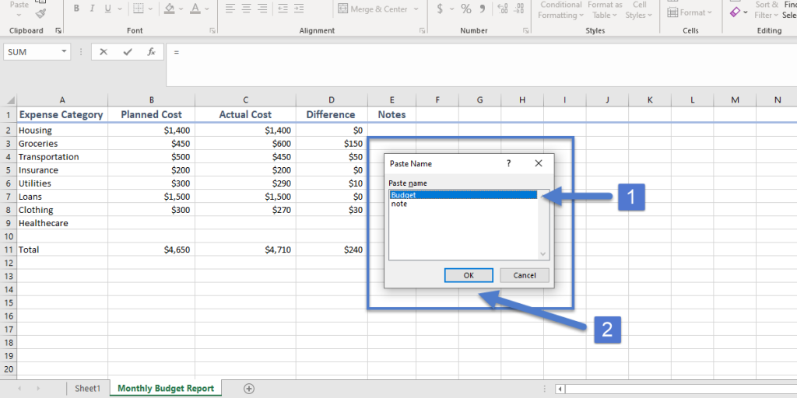This screenshot has width=797, height=398.
Task: Click the Center align icon
Action: pos(248,9)
